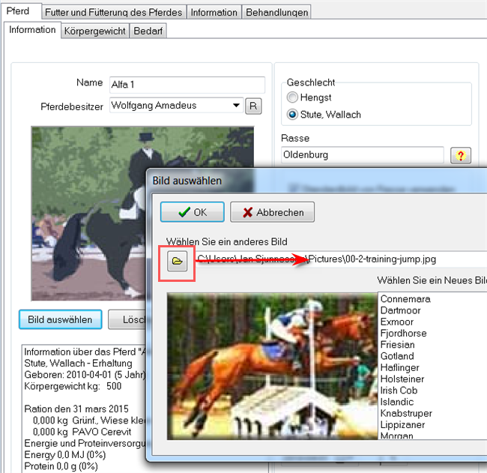Click the yellow question mark breed help icon
Image resolution: width=487 pixels, height=473 pixels.
coord(461,155)
